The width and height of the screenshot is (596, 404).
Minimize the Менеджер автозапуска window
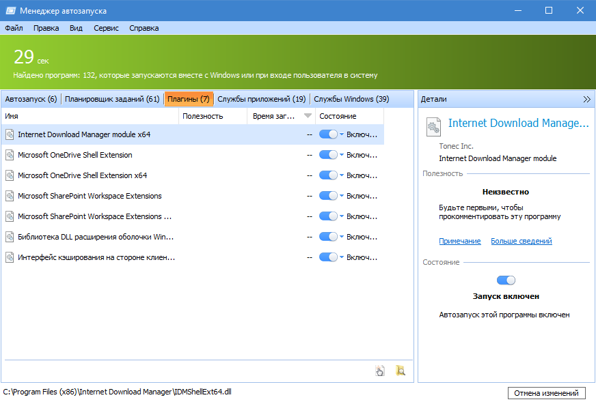(x=517, y=10)
